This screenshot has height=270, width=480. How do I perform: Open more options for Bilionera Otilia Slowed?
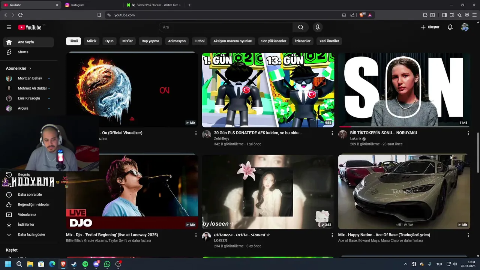pos(332,235)
